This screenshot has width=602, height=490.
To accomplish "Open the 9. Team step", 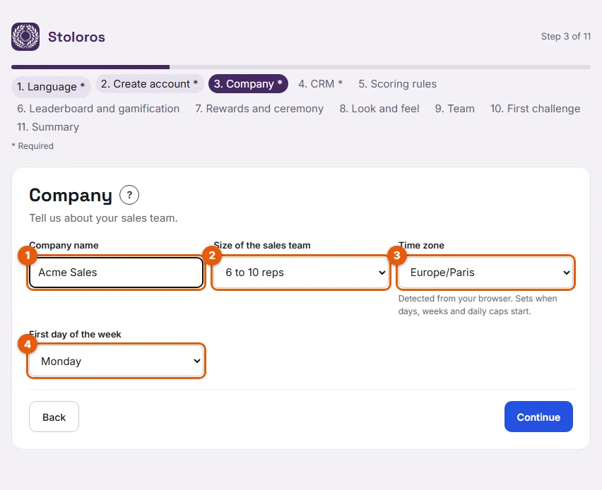I will (x=454, y=109).
